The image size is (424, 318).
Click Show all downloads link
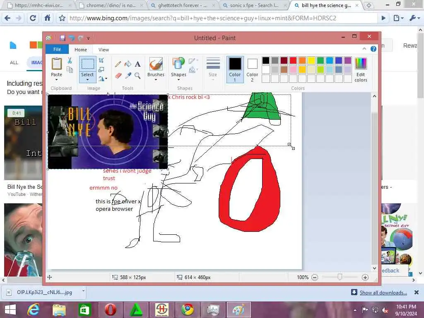383,293
